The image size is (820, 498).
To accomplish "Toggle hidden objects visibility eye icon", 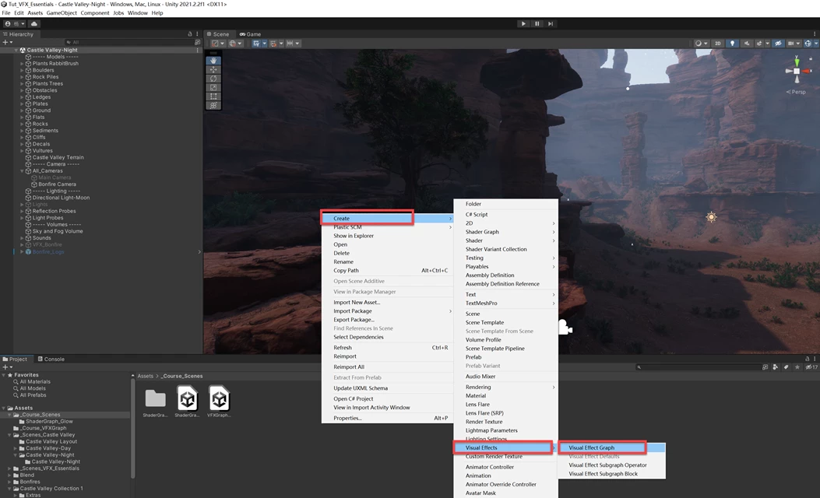I will point(778,44).
